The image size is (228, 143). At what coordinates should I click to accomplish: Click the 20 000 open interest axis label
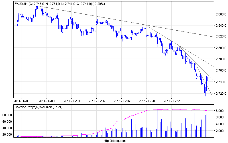(x=7, y=134)
